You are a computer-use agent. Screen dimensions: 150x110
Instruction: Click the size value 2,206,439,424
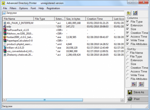tap(73, 55)
